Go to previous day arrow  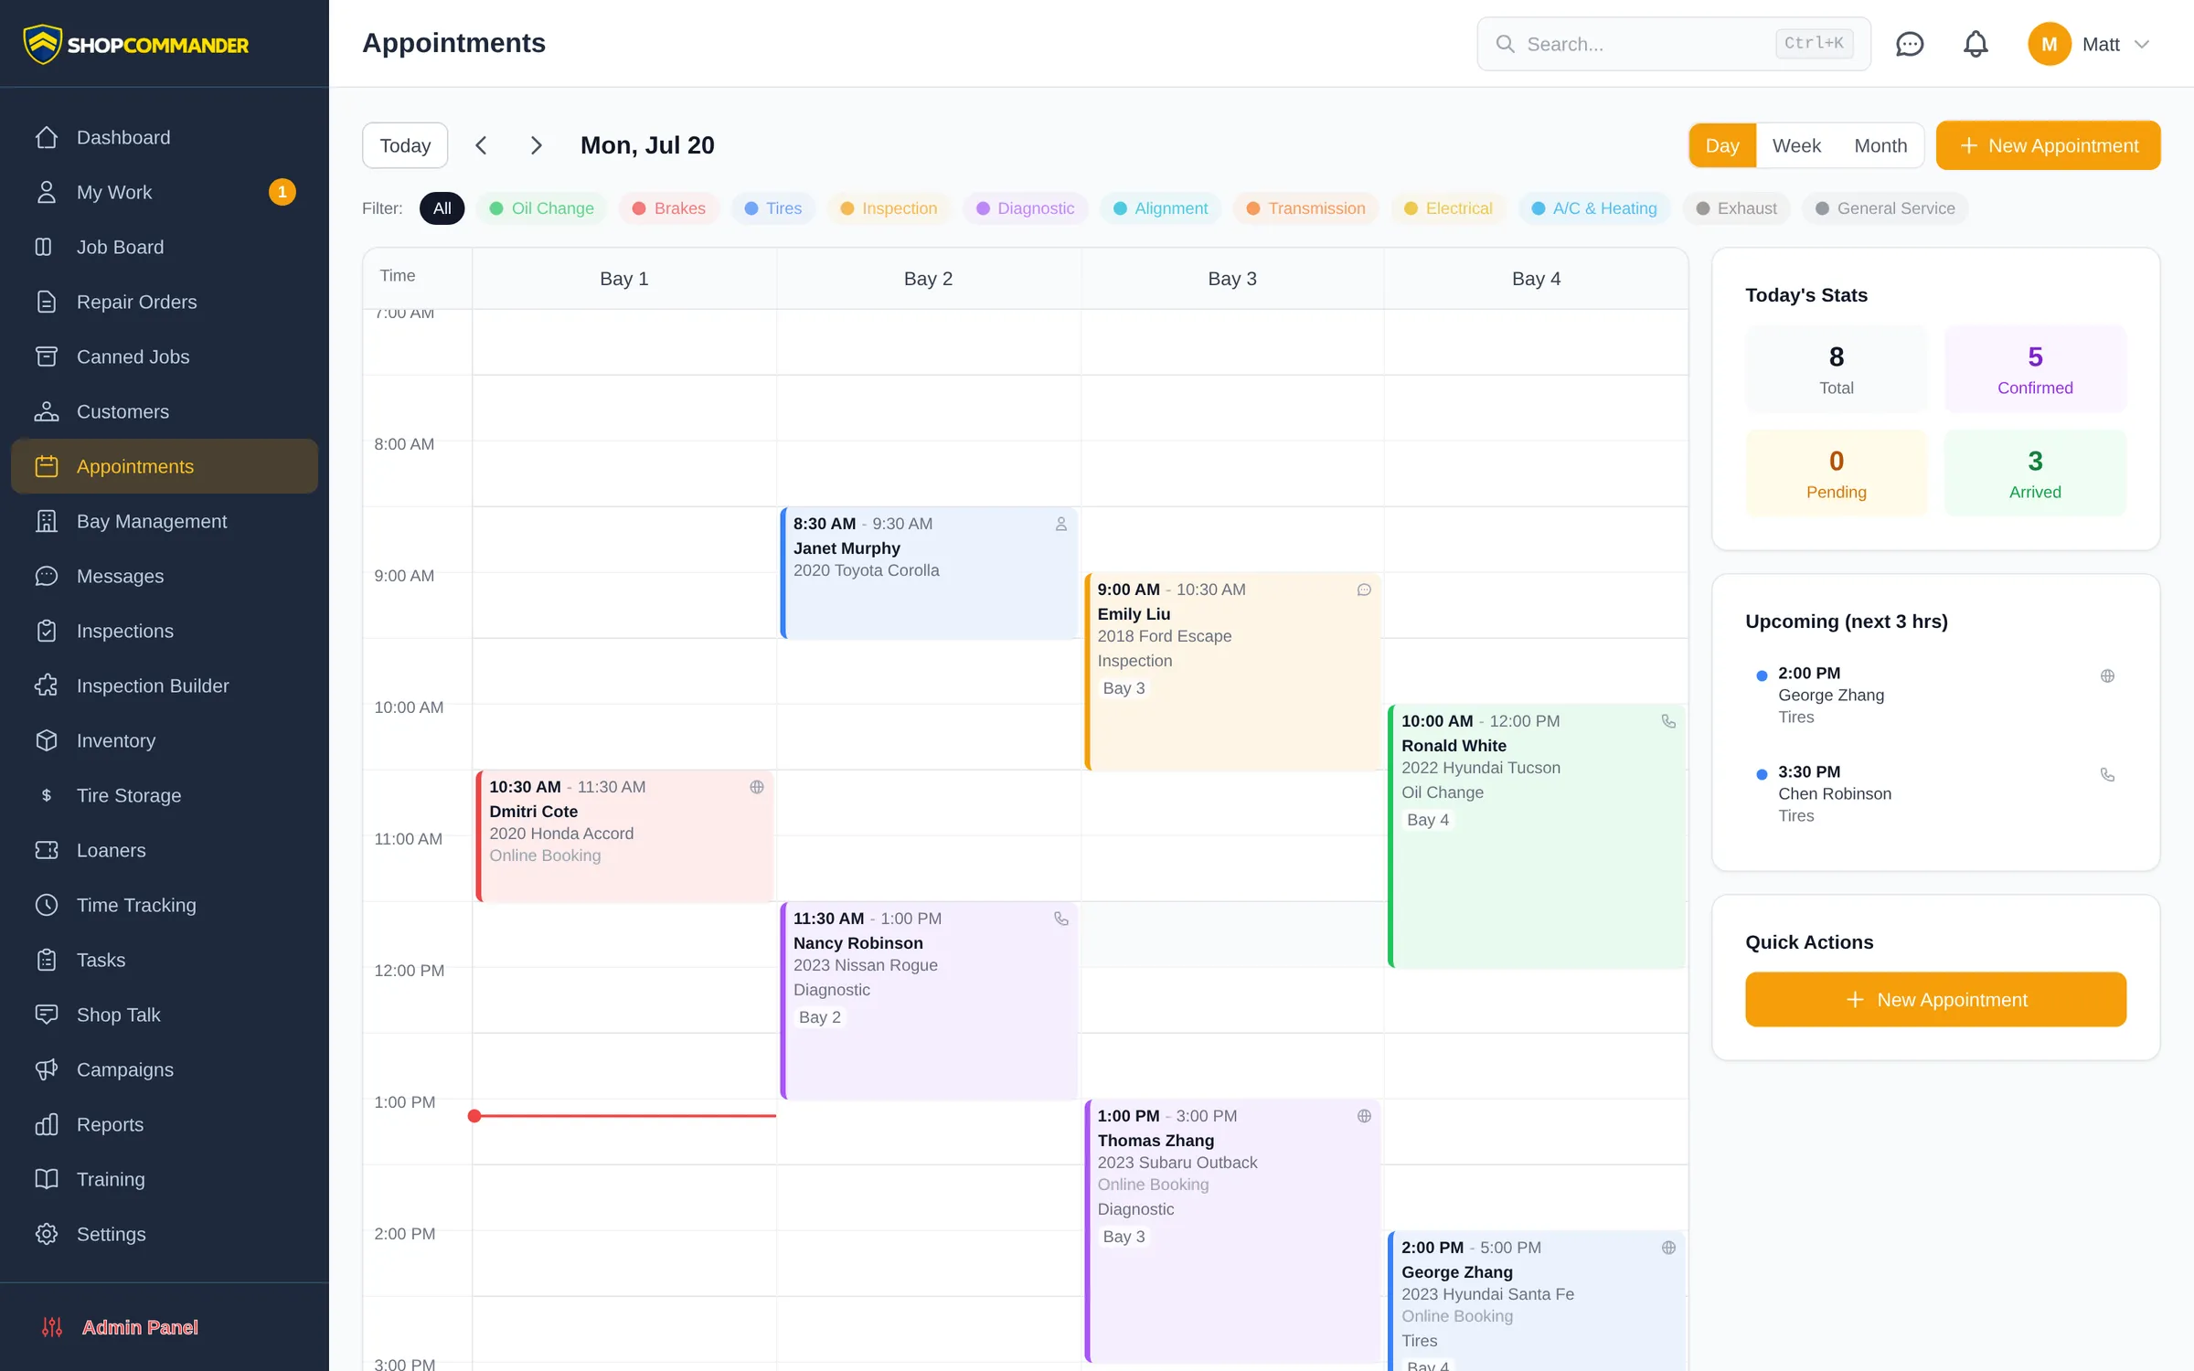click(481, 145)
